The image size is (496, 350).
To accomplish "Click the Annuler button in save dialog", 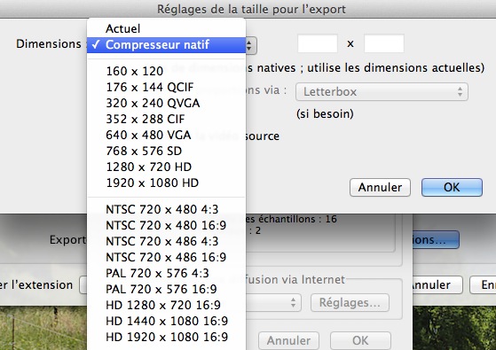I will click(437, 285).
